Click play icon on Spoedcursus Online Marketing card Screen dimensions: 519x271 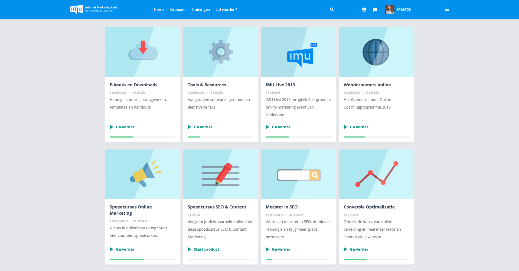tap(111, 249)
